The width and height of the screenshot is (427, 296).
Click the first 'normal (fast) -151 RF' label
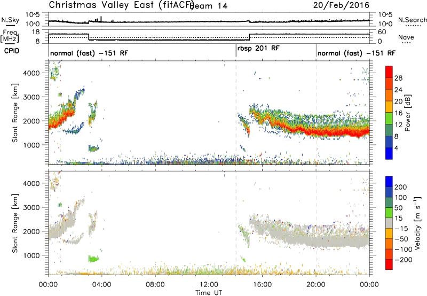89,53
